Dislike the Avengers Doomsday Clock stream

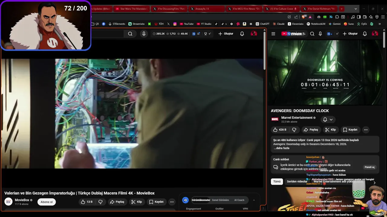coord(294,130)
